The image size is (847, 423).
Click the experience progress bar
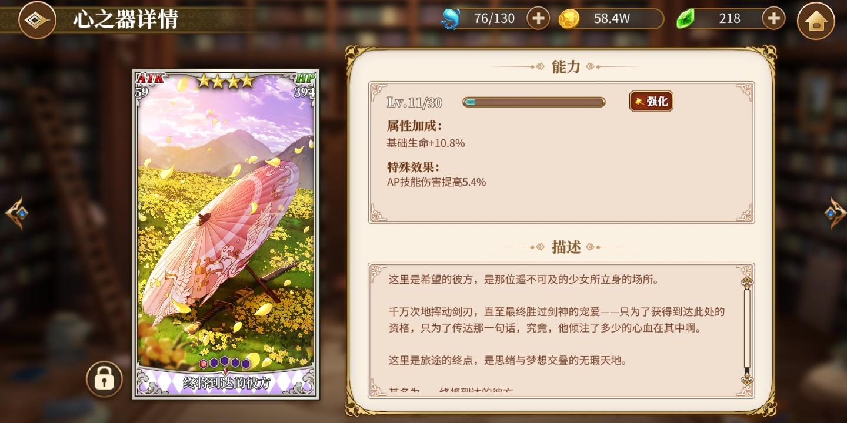click(534, 102)
